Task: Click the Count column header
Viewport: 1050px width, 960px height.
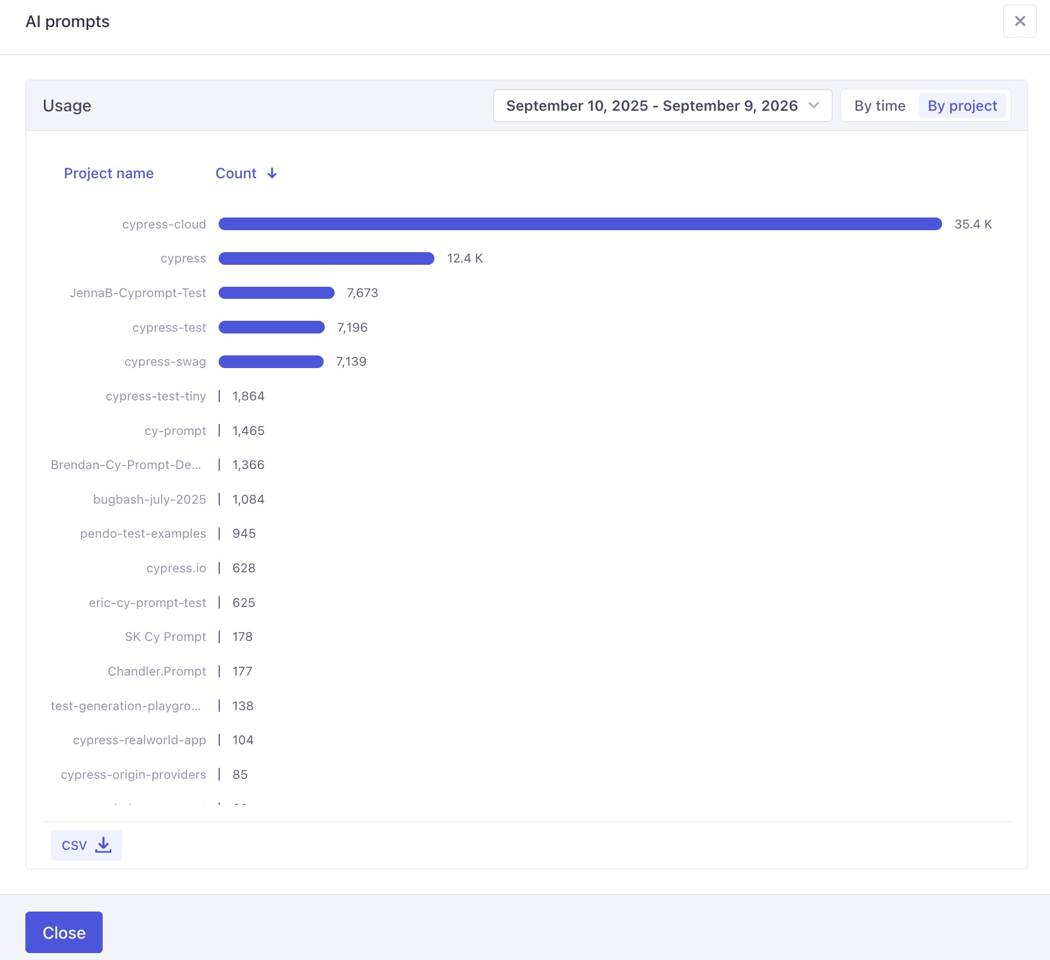Action: pos(236,173)
